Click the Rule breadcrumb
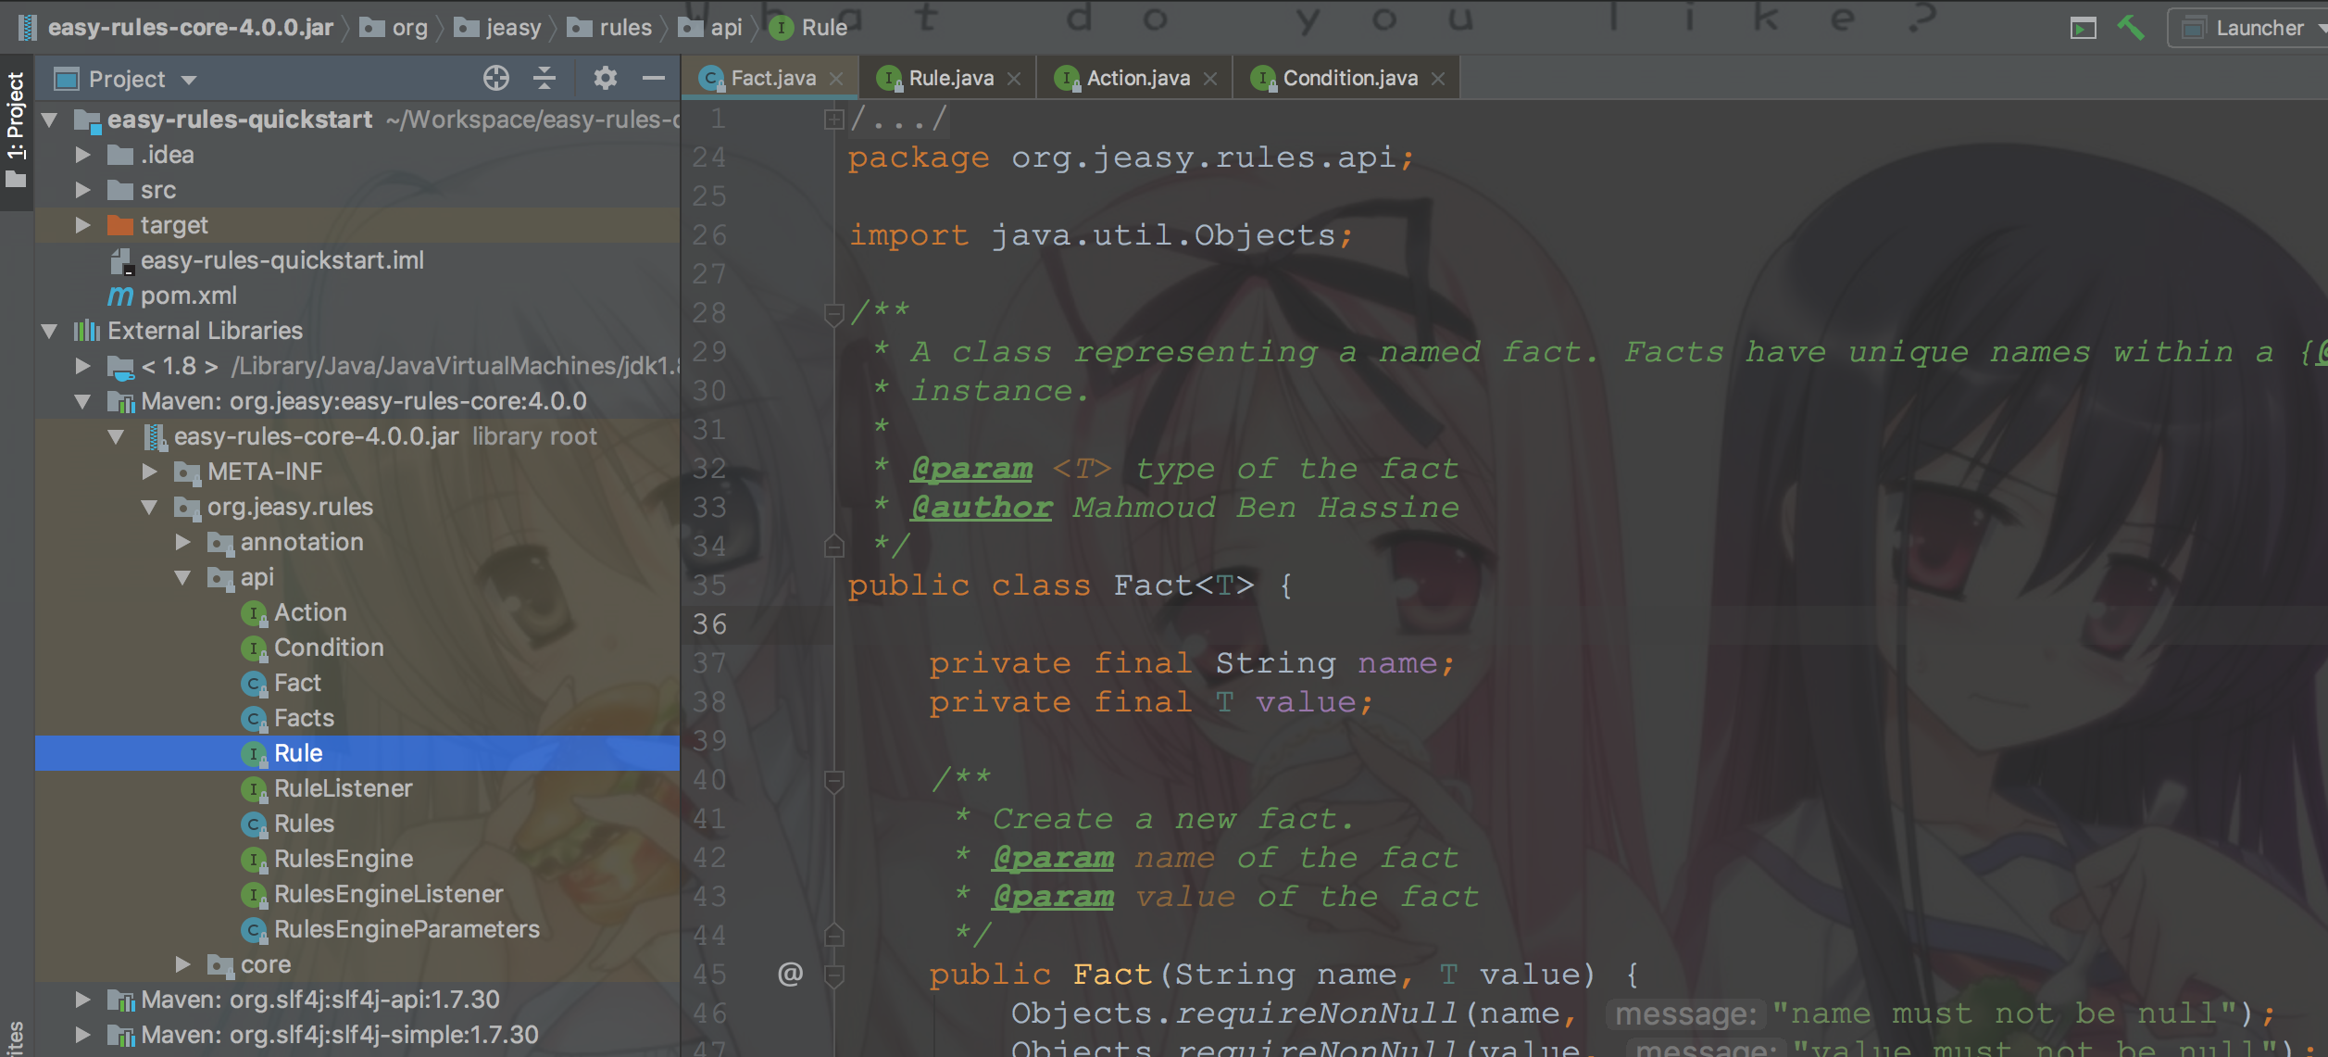The width and height of the screenshot is (2328, 1057). point(808,28)
